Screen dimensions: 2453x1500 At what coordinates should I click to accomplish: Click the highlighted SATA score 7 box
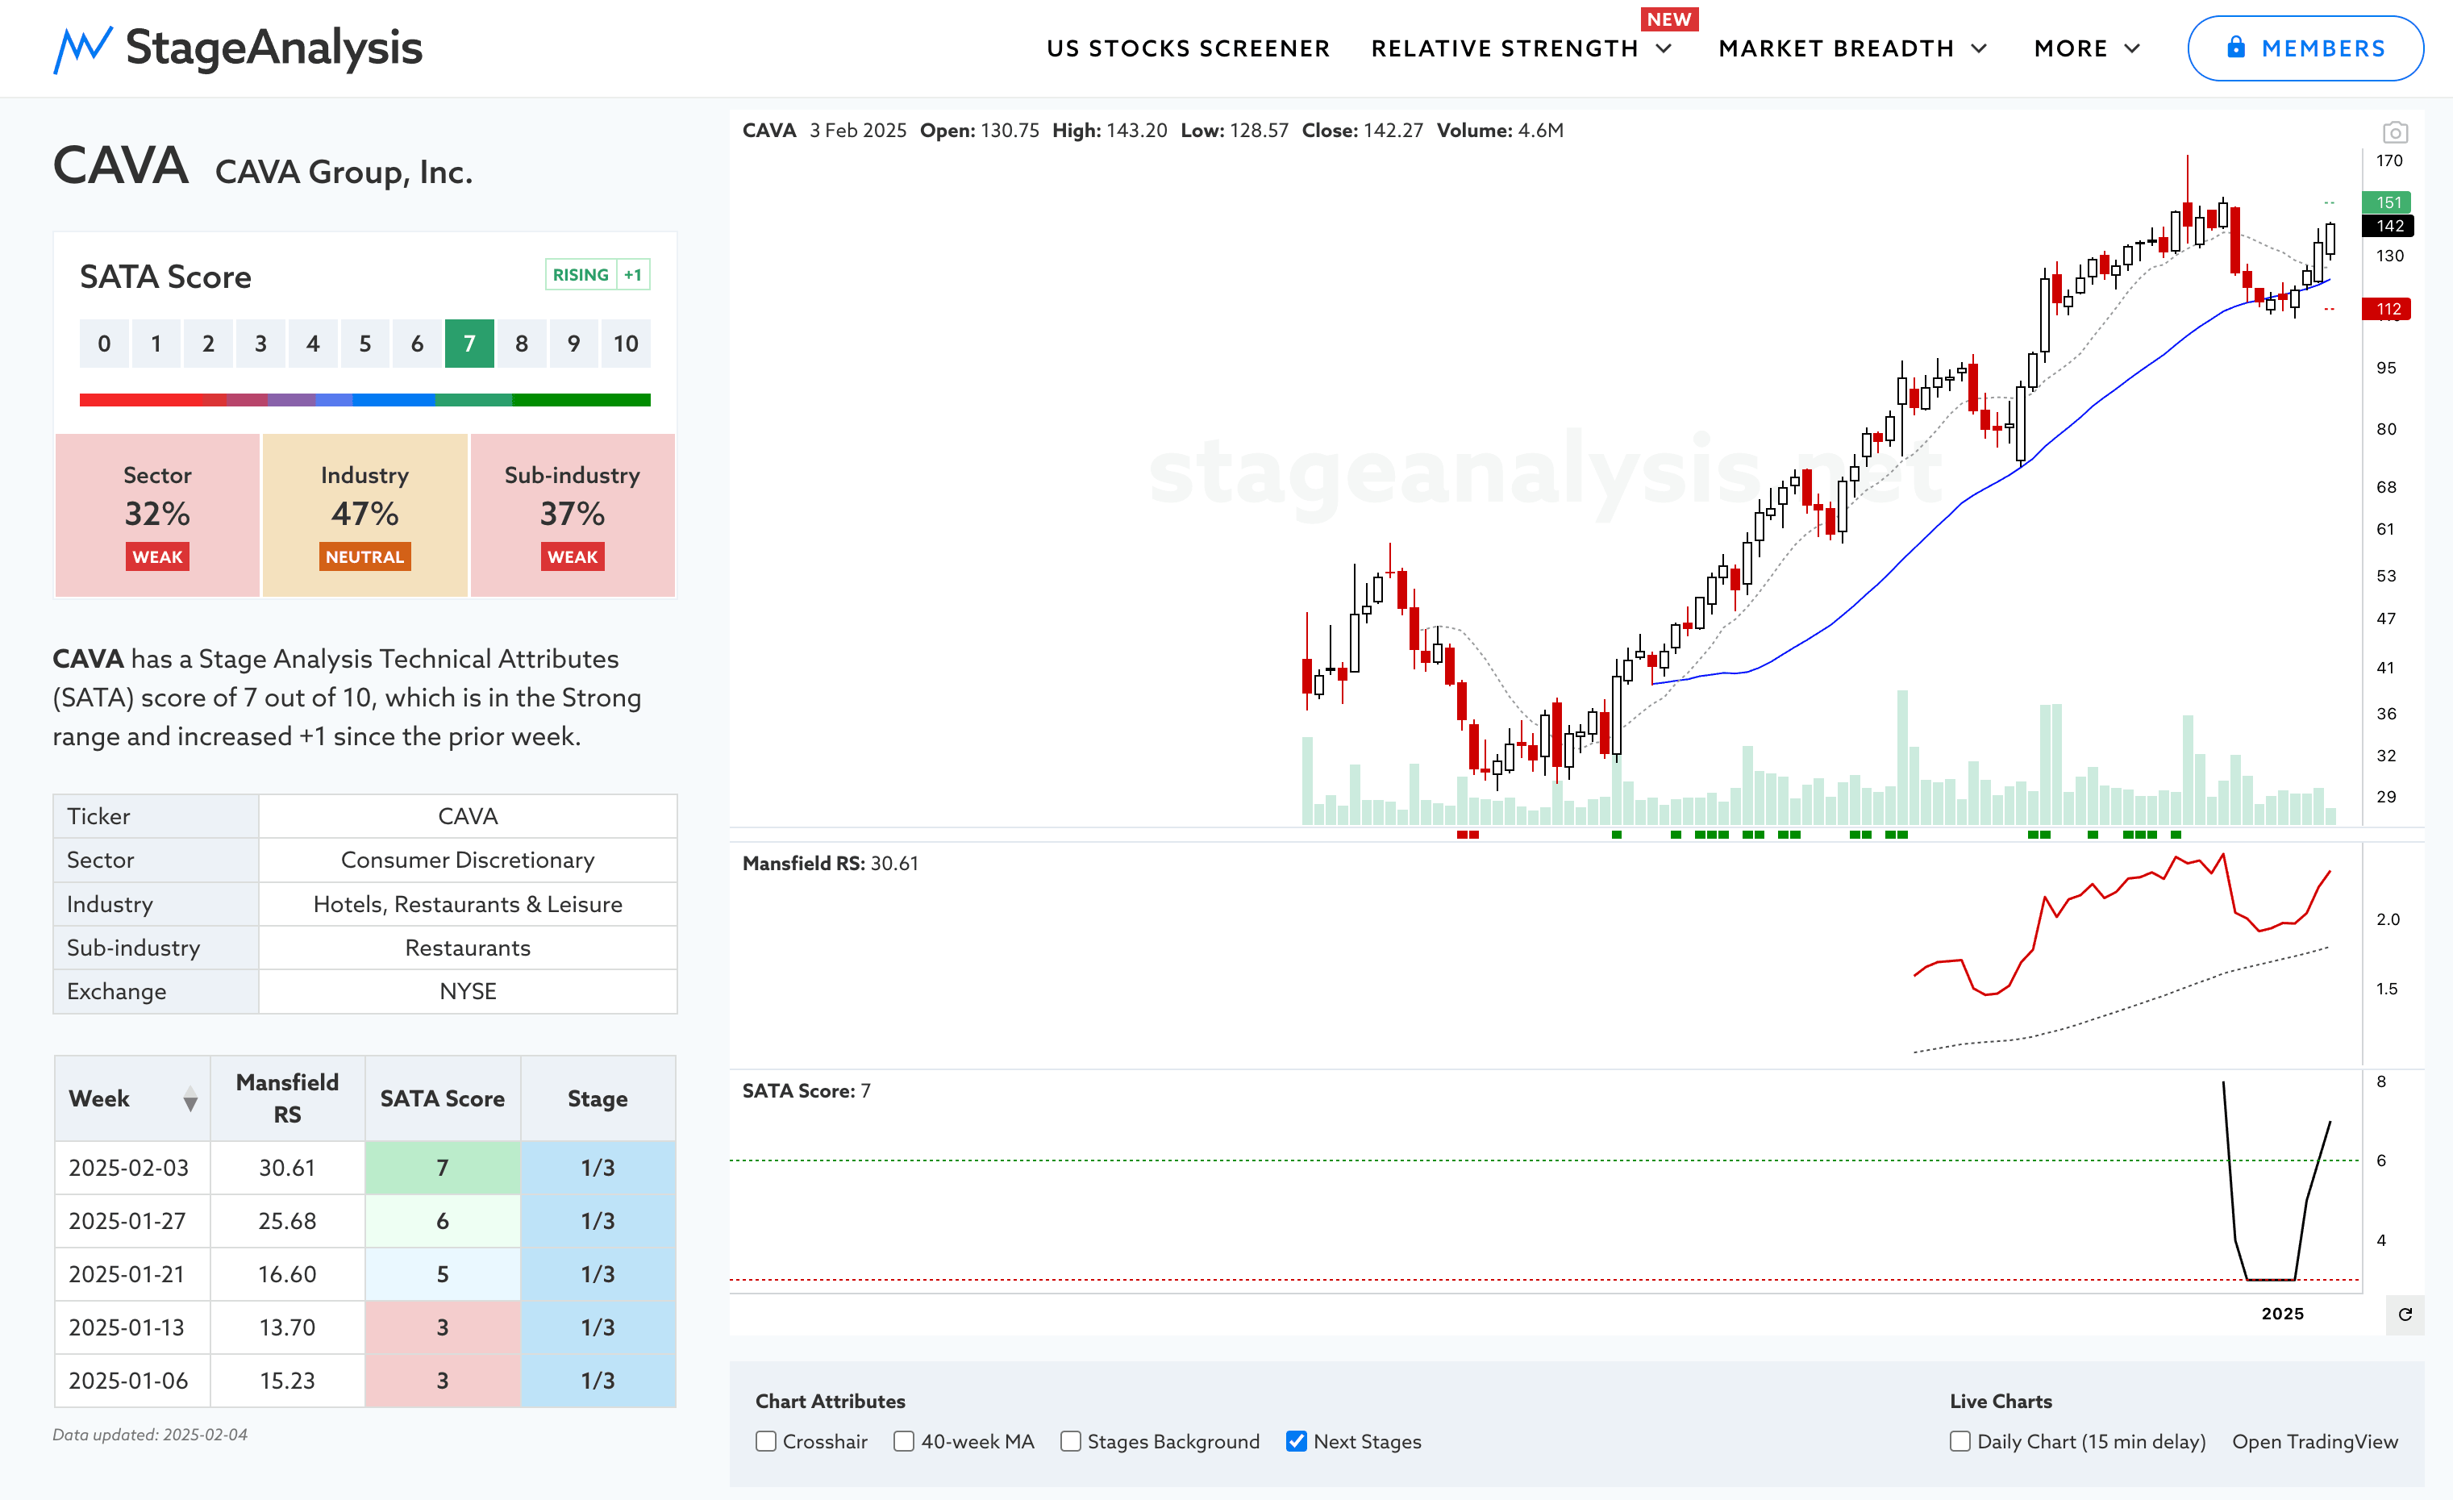469,344
